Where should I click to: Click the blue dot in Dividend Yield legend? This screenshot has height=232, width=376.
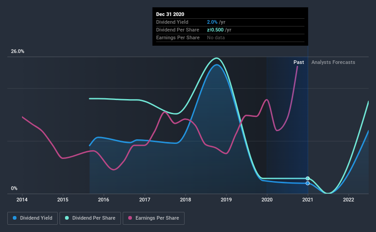pyautogui.click(x=15, y=218)
